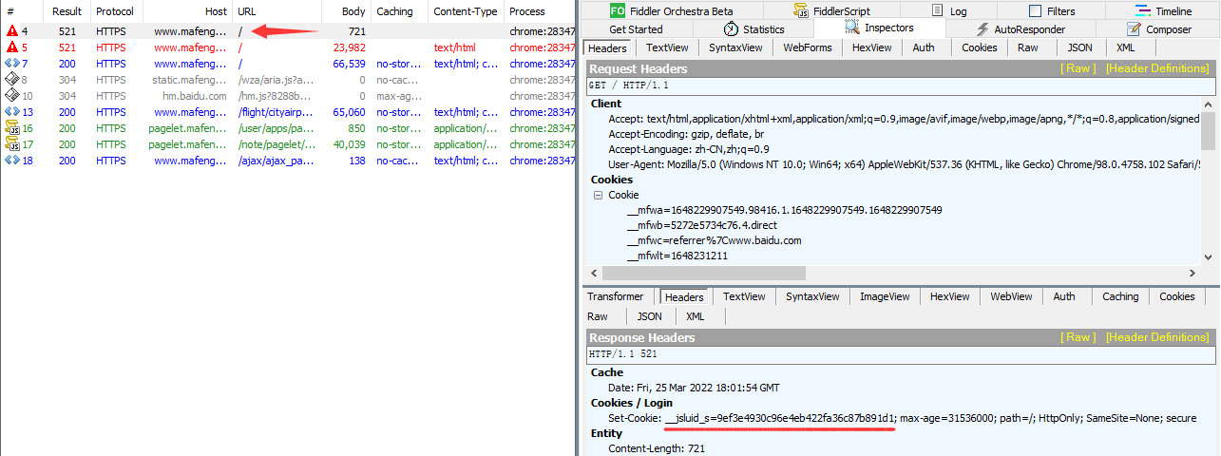Screen dimensions: 1221x456
Task: Collapse the Cookie tree node
Action: [x=599, y=195]
